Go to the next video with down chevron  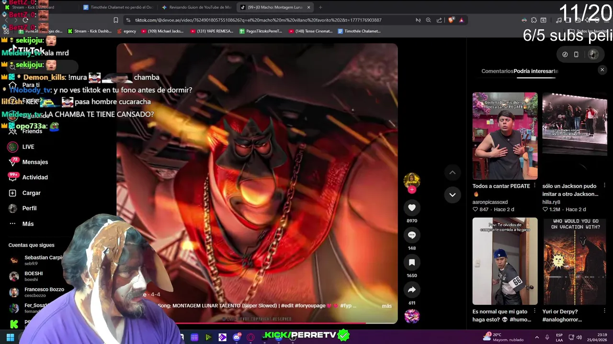(x=452, y=194)
